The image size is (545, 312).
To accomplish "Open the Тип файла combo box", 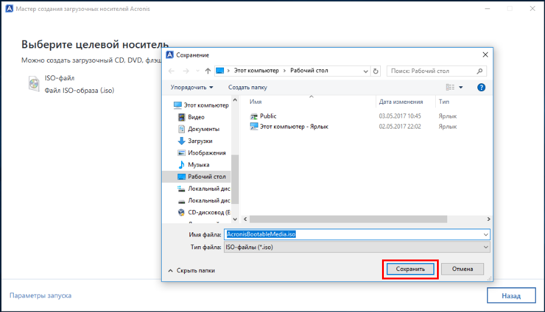I will point(357,247).
